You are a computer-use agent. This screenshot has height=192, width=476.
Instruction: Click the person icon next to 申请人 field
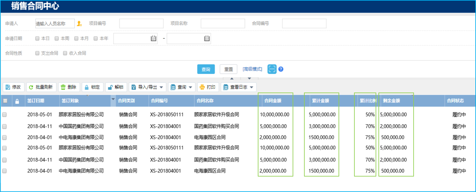tap(80, 23)
